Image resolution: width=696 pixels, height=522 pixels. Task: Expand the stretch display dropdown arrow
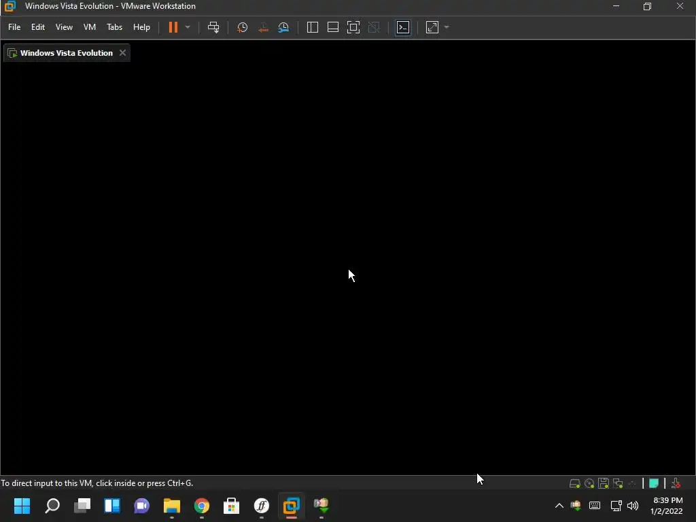point(447,27)
